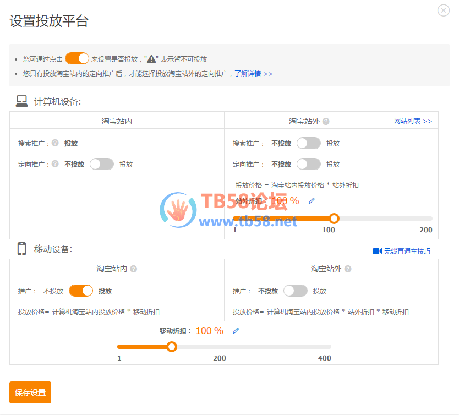Viewport: 459px width, 420px height.
Task: Click help icon beside 移动设备 淘宝站内 header
Action: [133, 269]
